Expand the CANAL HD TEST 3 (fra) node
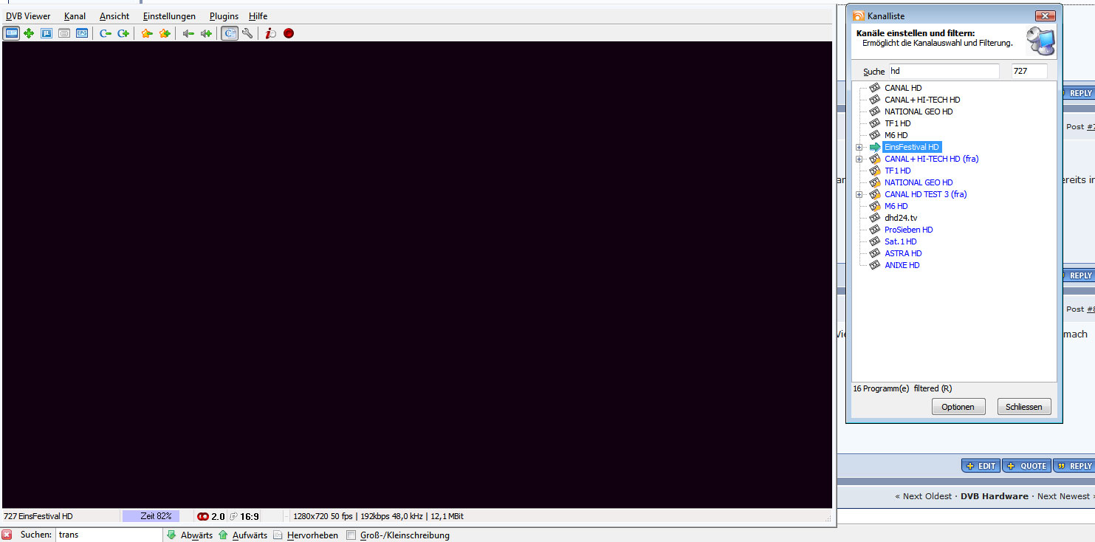1095x542 pixels. click(x=859, y=194)
